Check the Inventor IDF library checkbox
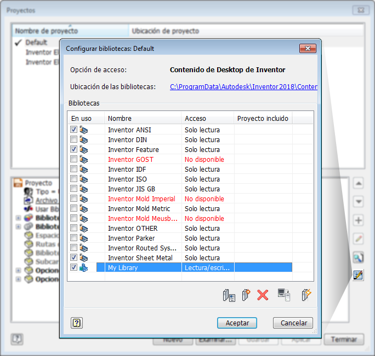Viewport: 375px width, 356px height. coord(73,168)
